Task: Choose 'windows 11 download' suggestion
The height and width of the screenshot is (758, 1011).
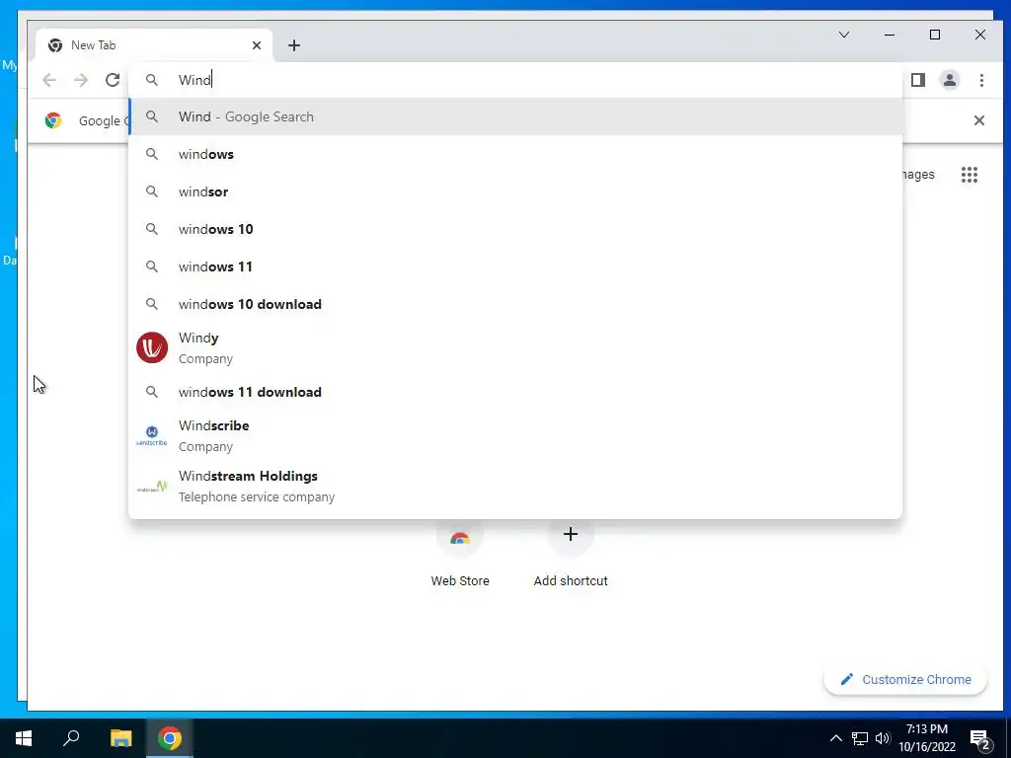Action: pos(515,392)
